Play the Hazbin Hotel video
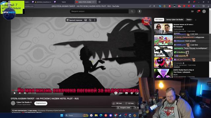This screenshot has width=211, height=118. coord(15,93)
